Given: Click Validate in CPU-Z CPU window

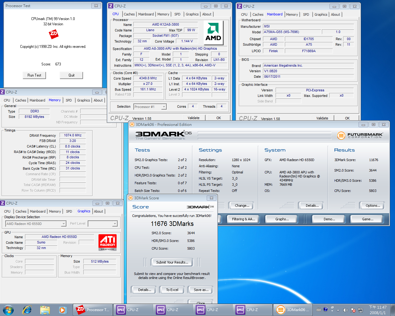Looking at the screenshot, I should point(193,118).
